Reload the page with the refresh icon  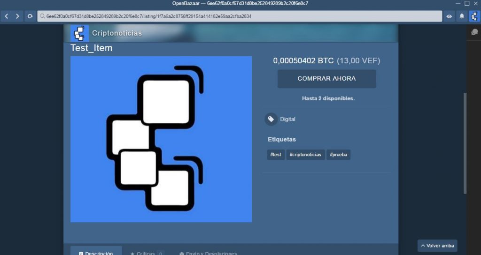click(x=30, y=16)
